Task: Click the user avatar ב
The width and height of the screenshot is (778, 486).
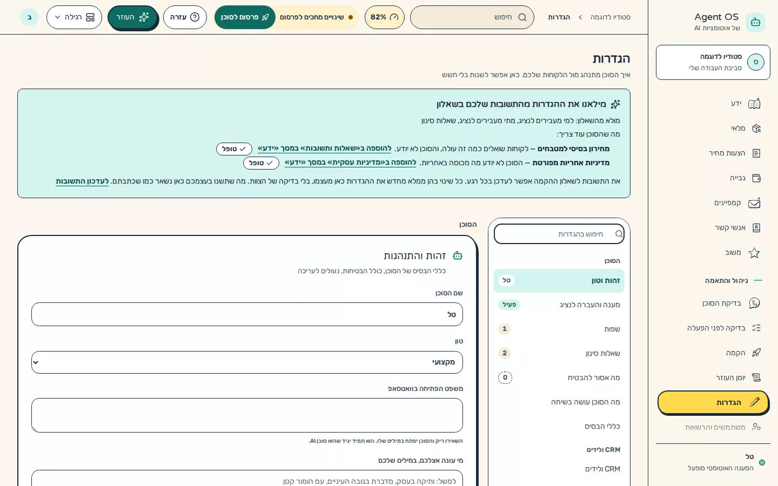Action: pyautogui.click(x=29, y=17)
